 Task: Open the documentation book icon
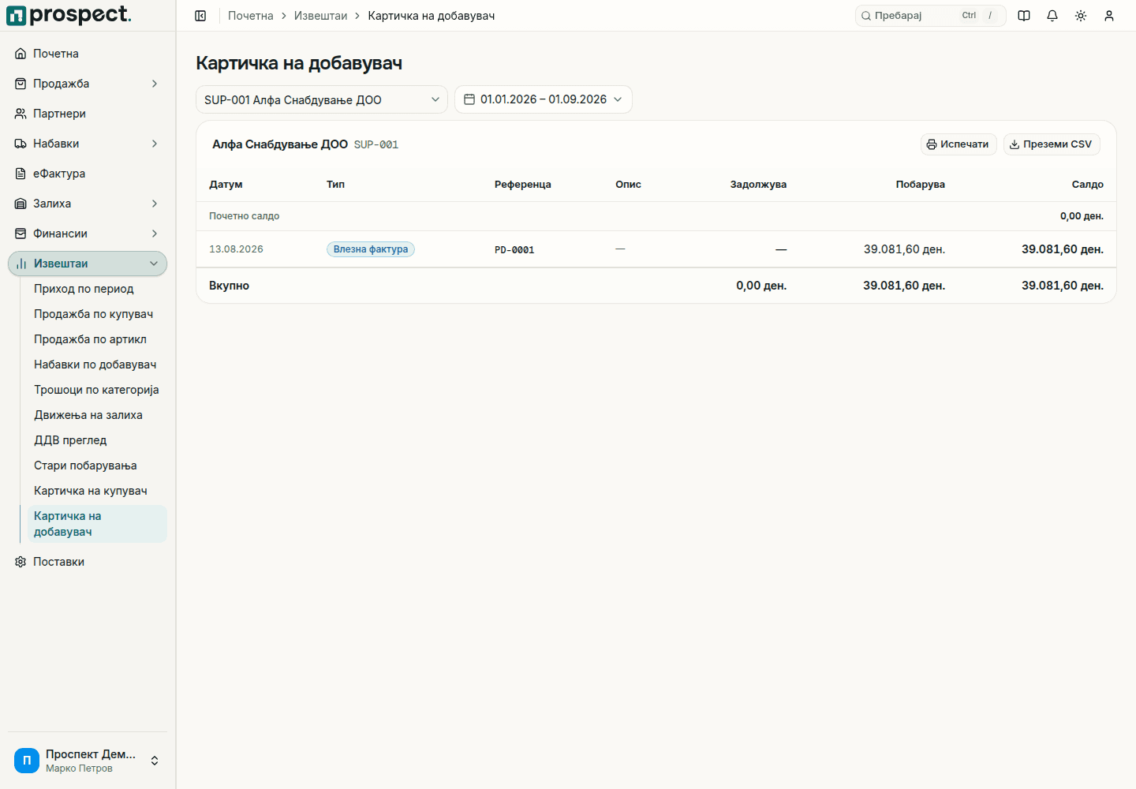click(1024, 16)
